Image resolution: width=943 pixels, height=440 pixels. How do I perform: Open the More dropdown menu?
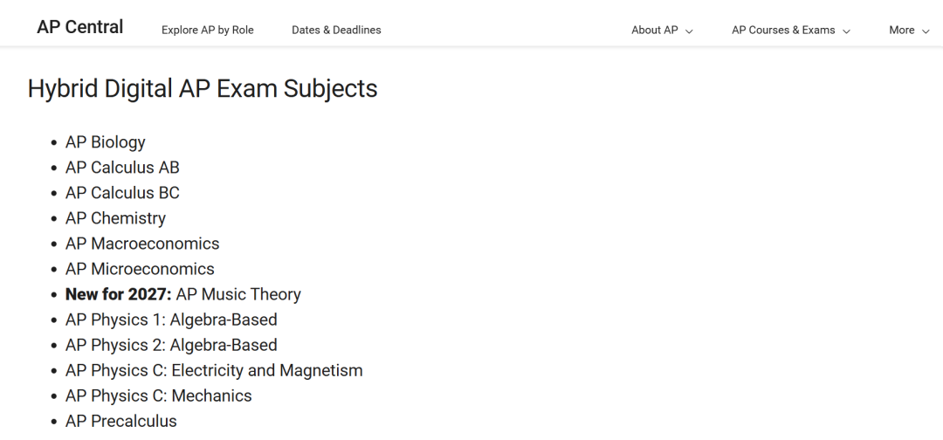tap(909, 30)
